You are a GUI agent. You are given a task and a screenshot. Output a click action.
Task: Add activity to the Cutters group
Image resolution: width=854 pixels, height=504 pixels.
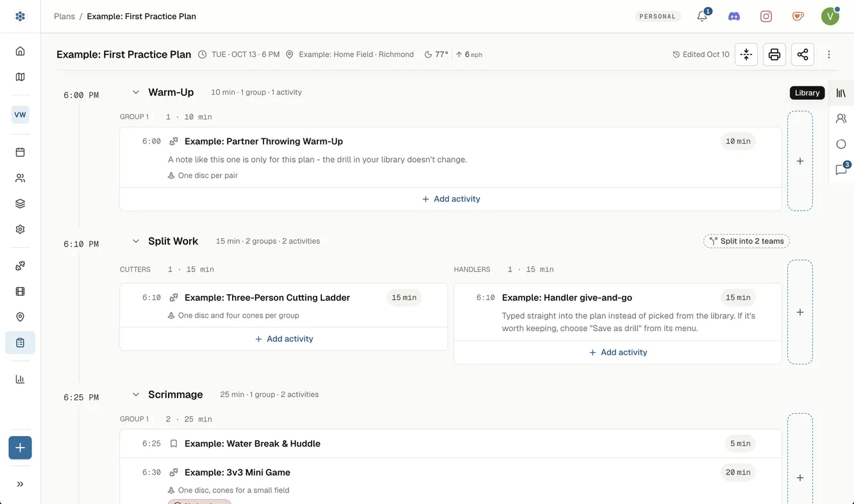pos(283,339)
